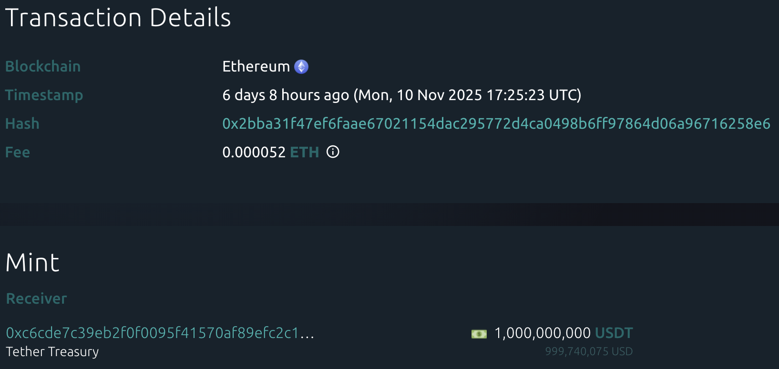779x369 pixels.
Task: Click the Receiver field label
Action: (37, 299)
